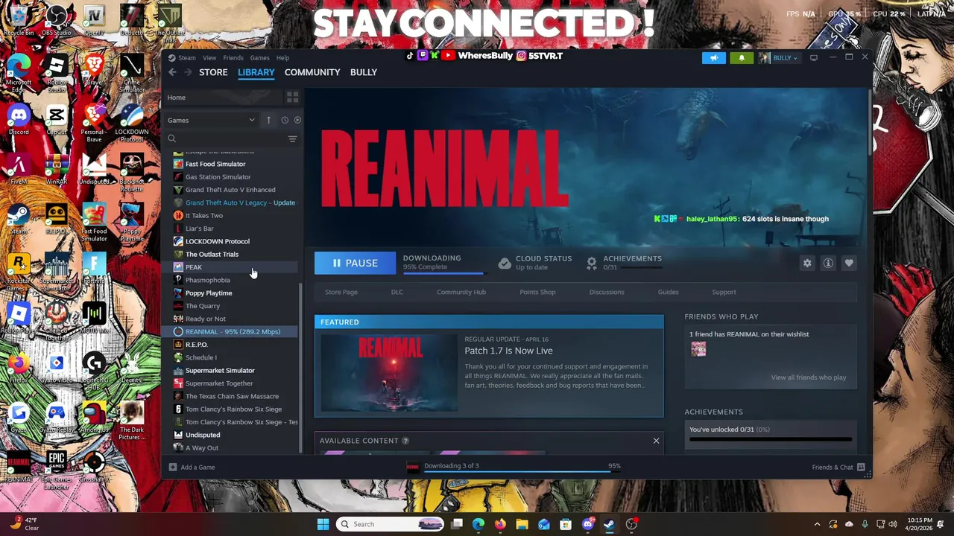Screen dimensions: 954x536
Task: Open Patch 1.7 Is Now Live thumbnail
Action: point(389,372)
